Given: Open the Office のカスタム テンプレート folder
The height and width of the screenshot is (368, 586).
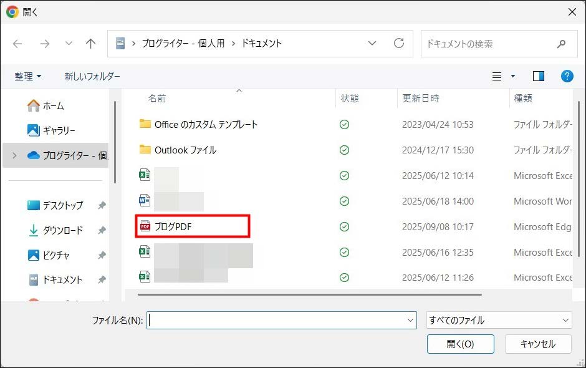Looking at the screenshot, I should 206,124.
